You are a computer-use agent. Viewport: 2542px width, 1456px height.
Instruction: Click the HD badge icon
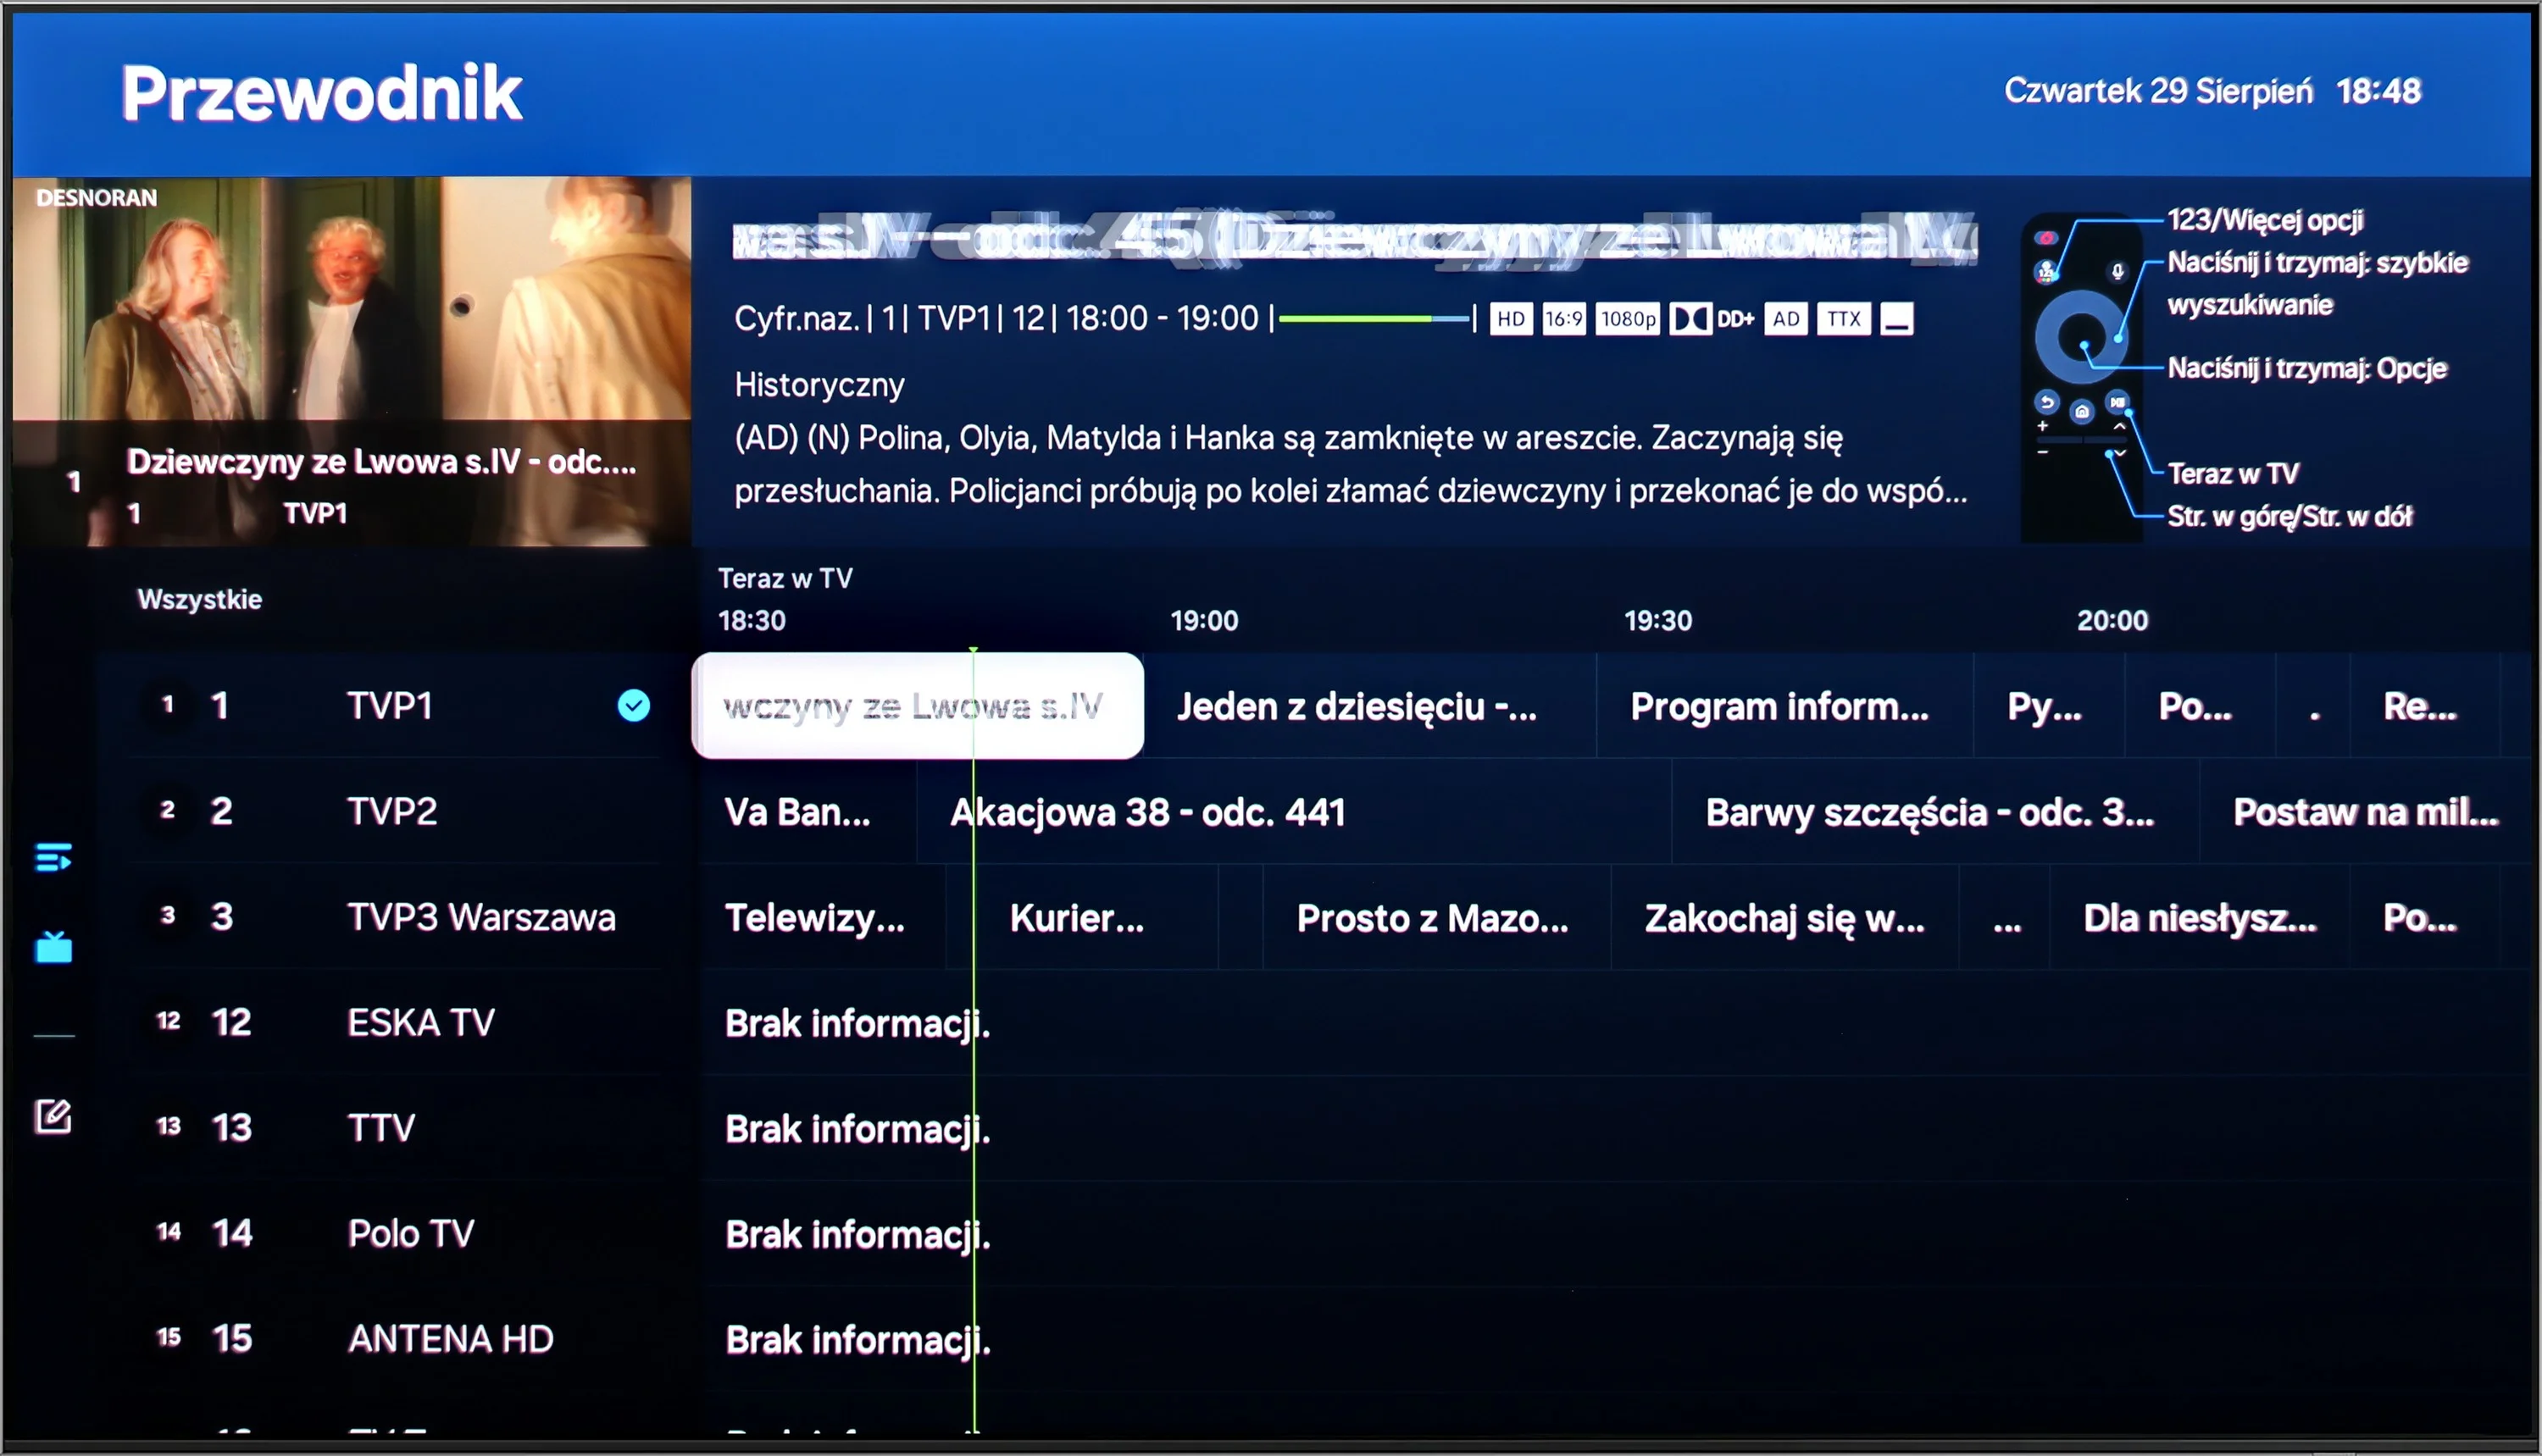coord(1511,319)
